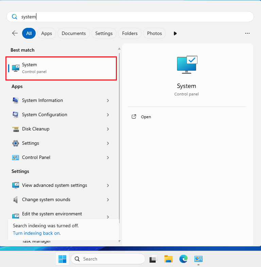
Task: Click the Change system sounds speaker icon
Action: tap(16, 200)
